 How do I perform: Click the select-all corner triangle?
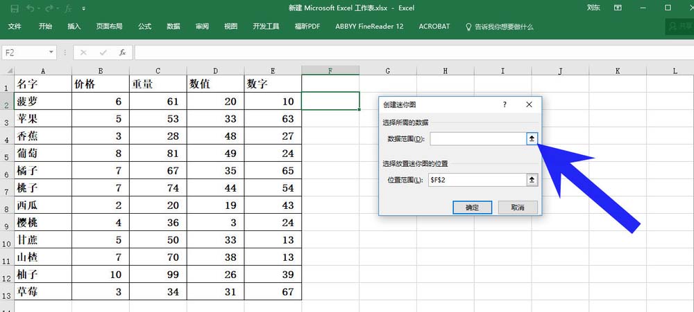[x=9, y=71]
